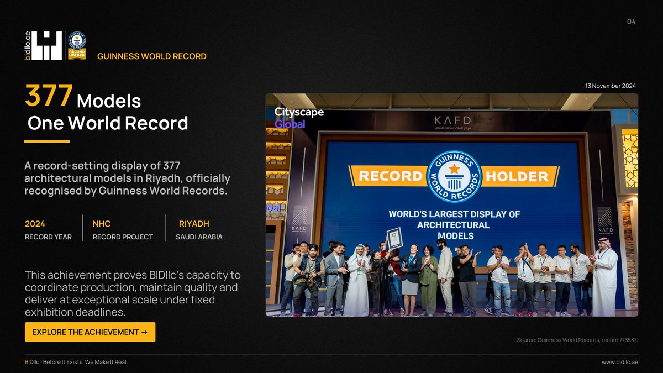Click the '13 November 2024' date
The width and height of the screenshot is (663, 373).
pyautogui.click(x=611, y=86)
